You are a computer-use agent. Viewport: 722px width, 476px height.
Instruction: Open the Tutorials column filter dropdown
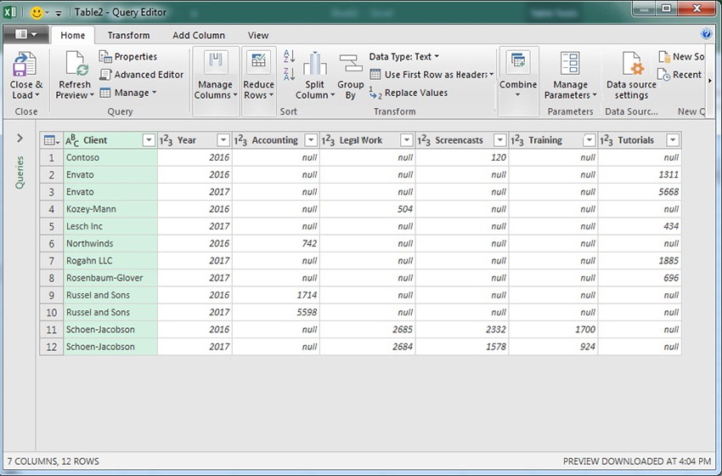[673, 140]
